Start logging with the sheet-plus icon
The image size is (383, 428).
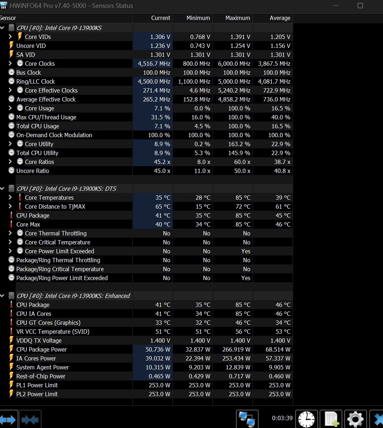(331, 419)
